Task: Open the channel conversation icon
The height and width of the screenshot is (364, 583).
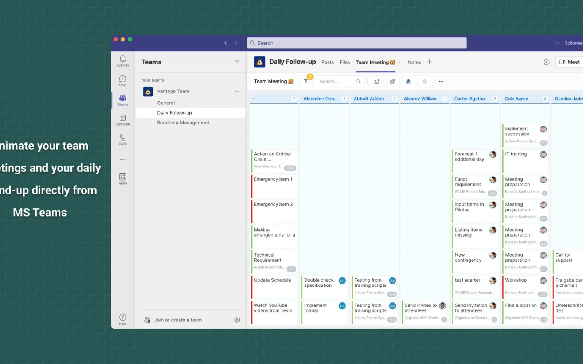Action: (547, 62)
